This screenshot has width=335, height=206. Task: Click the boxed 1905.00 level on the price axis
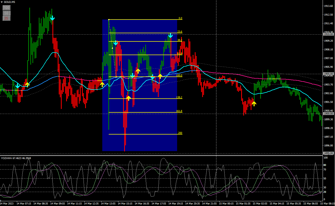pyautogui.click(x=329, y=74)
